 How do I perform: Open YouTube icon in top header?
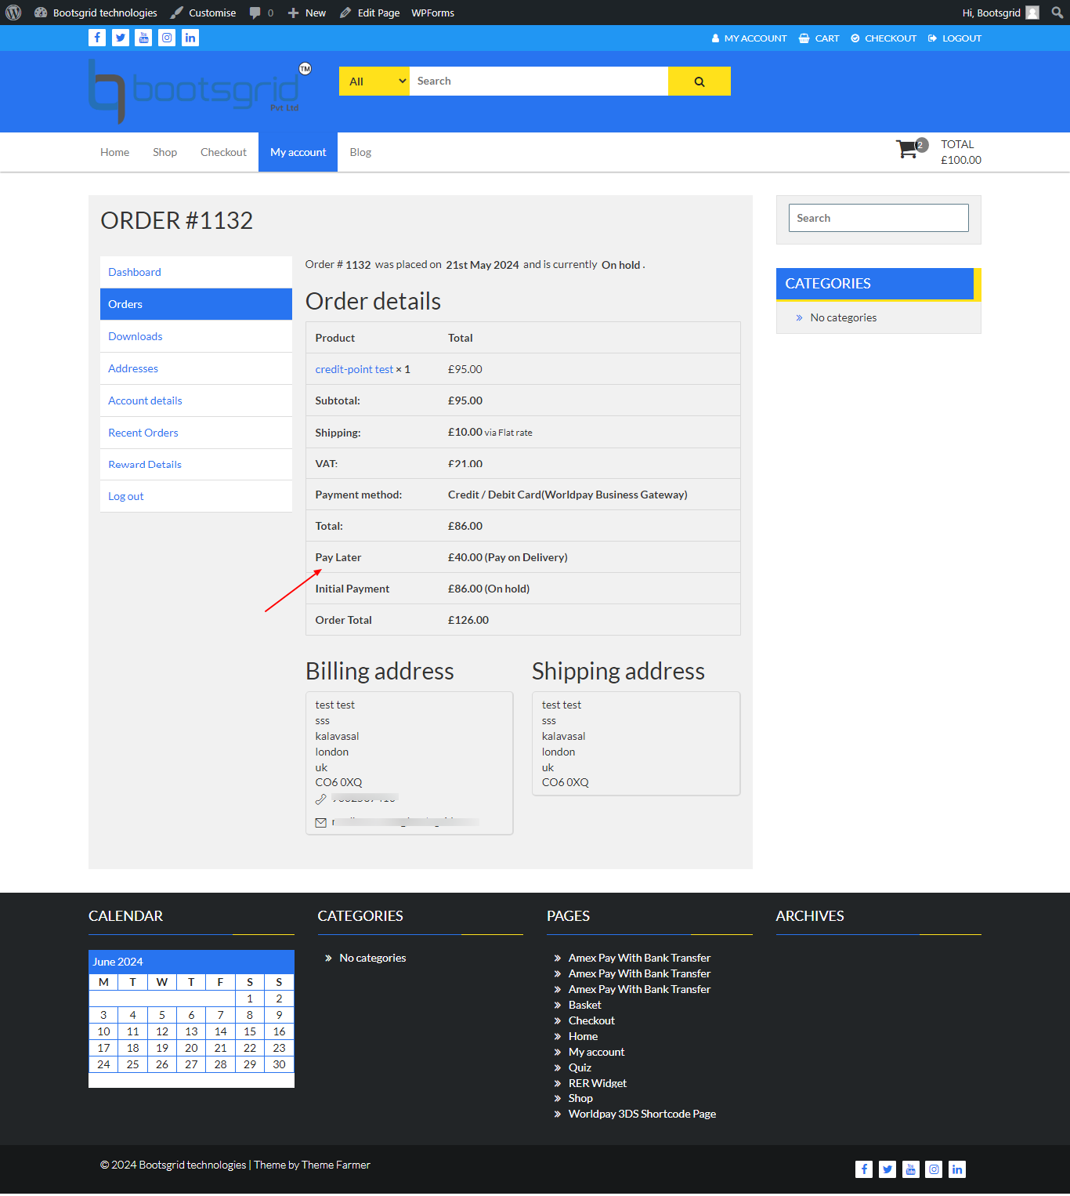pos(143,38)
